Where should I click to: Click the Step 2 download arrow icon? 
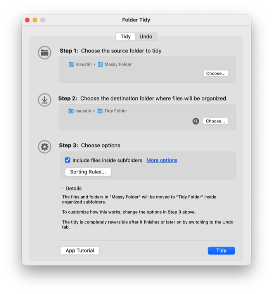click(x=45, y=100)
